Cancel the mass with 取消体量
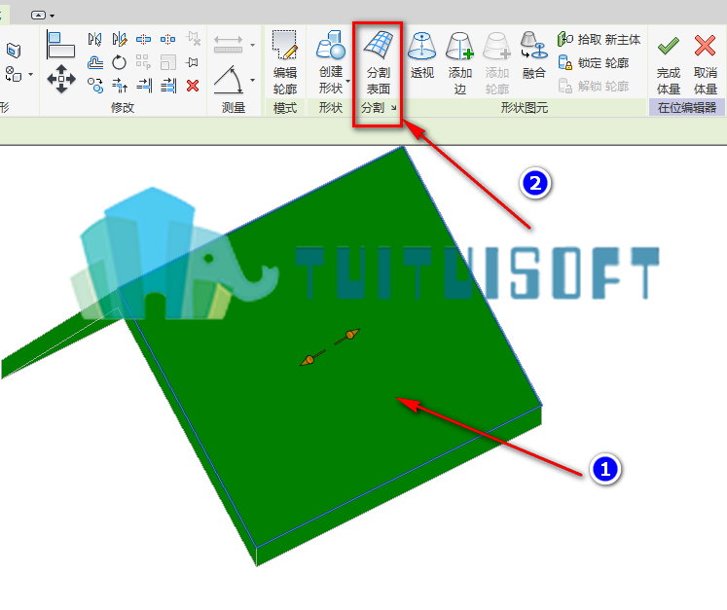 click(706, 64)
